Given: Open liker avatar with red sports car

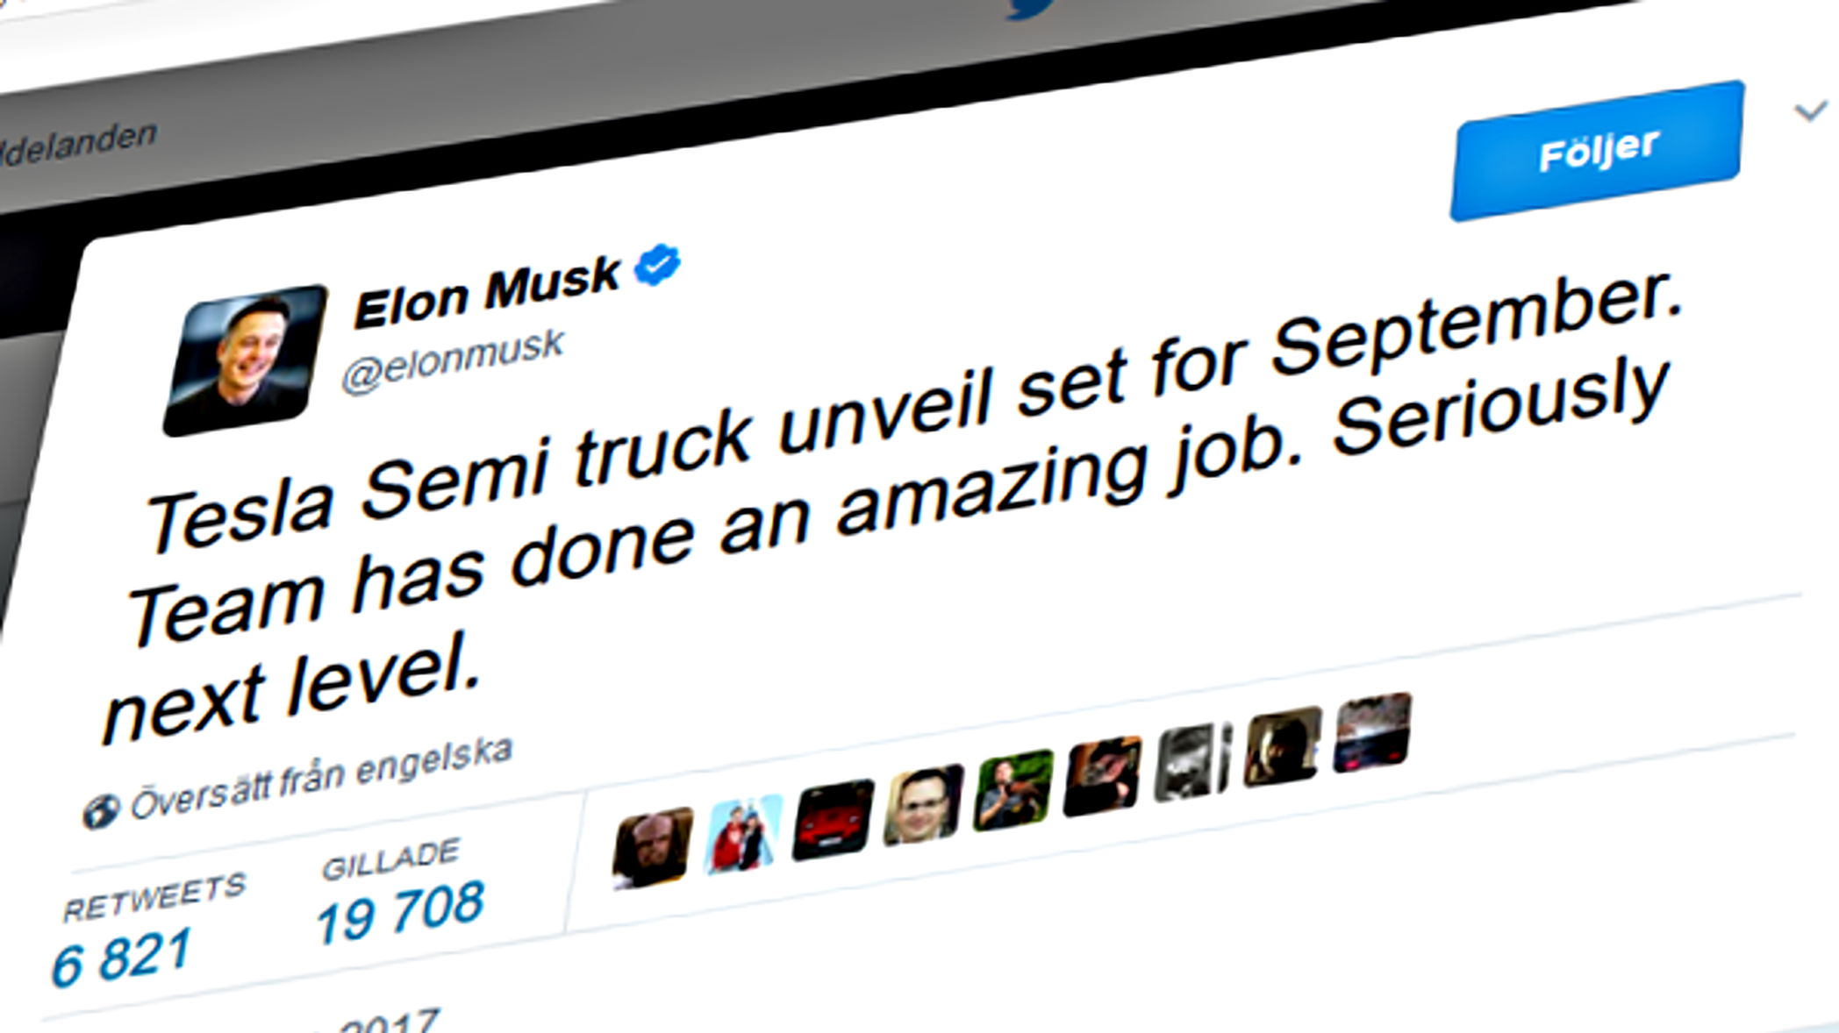Looking at the screenshot, I should [x=833, y=819].
